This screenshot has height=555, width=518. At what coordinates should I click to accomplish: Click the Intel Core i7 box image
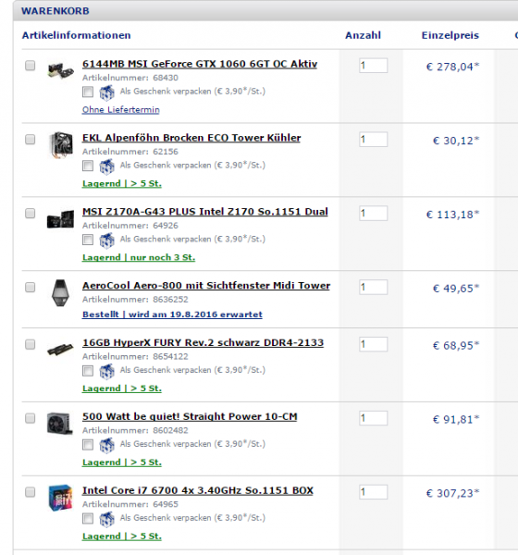pyautogui.click(x=60, y=498)
